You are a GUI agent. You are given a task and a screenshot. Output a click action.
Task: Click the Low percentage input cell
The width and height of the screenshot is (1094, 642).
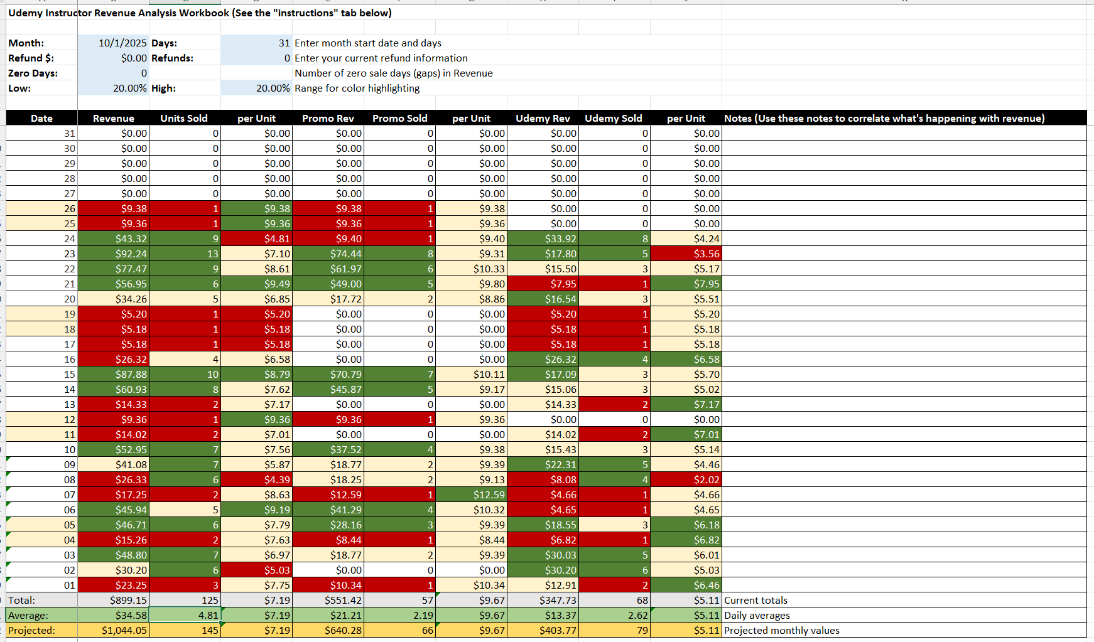(113, 88)
